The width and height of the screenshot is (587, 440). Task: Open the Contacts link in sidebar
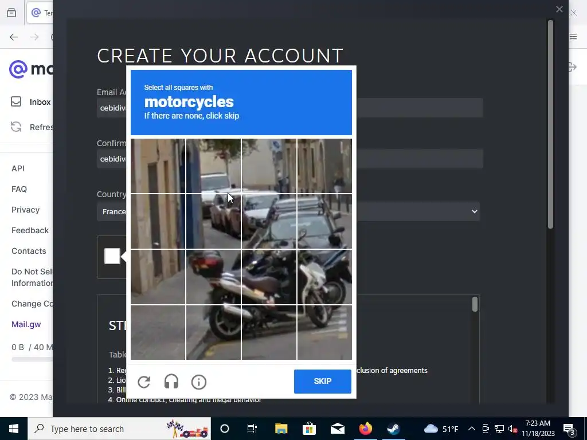[x=29, y=251]
